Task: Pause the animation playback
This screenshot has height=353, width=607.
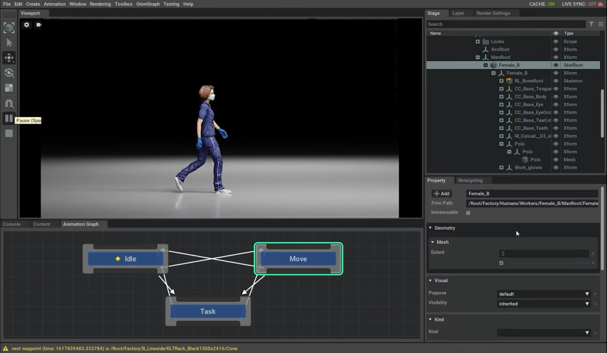Action: coord(9,118)
